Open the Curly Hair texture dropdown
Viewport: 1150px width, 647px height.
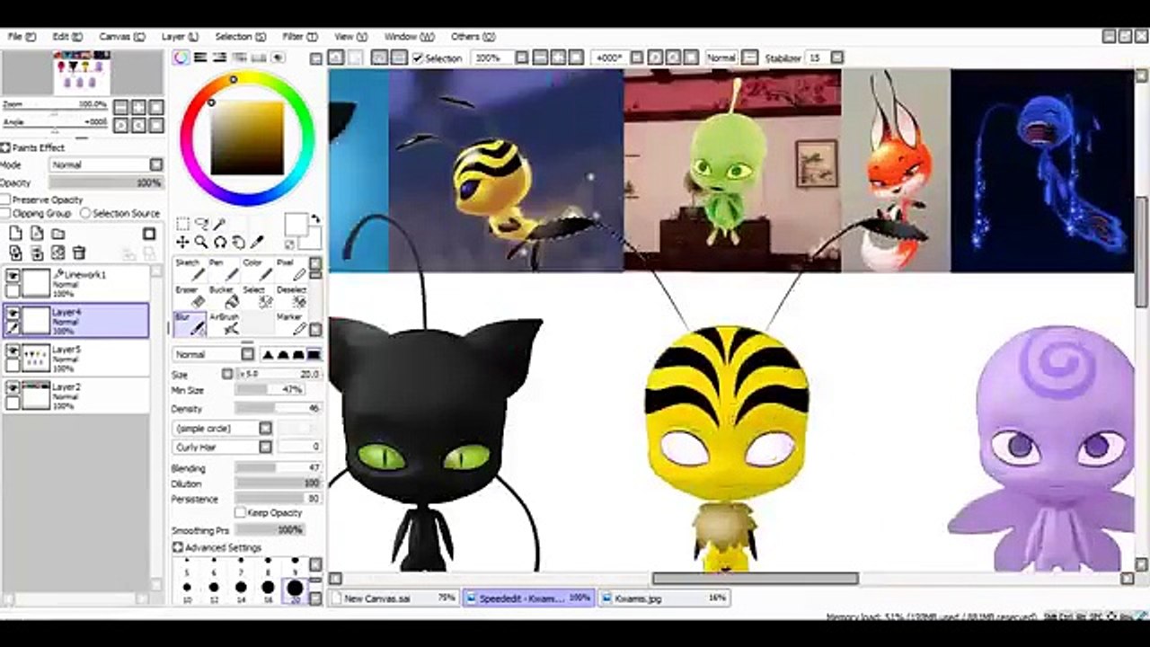click(x=223, y=447)
